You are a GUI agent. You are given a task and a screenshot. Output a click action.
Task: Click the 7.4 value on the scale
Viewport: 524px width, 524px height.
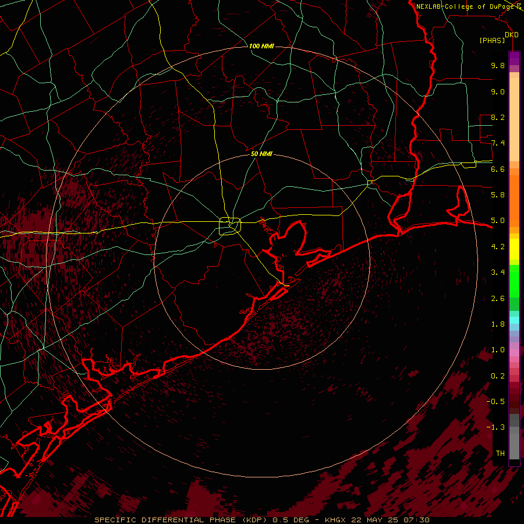[498, 143]
